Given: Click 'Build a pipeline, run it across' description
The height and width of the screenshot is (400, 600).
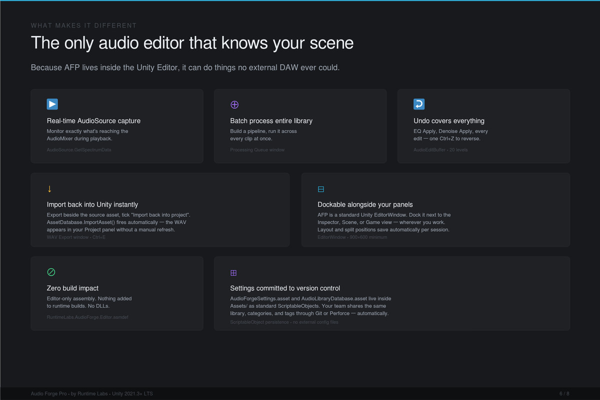Looking at the screenshot, I should point(263,131).
